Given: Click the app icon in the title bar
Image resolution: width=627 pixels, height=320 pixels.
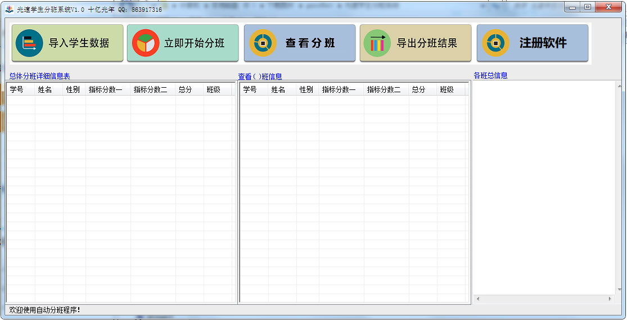Looking at the screenshot, I should pyautogui.click(x=10, y=10).
